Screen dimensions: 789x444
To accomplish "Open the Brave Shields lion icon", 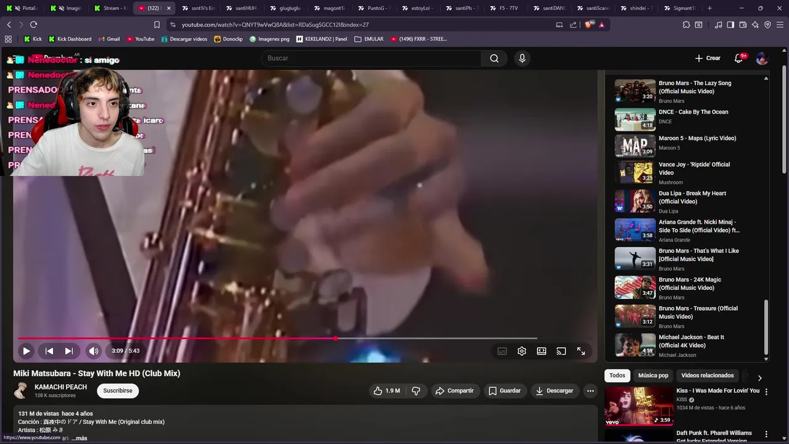I will 588,25.
